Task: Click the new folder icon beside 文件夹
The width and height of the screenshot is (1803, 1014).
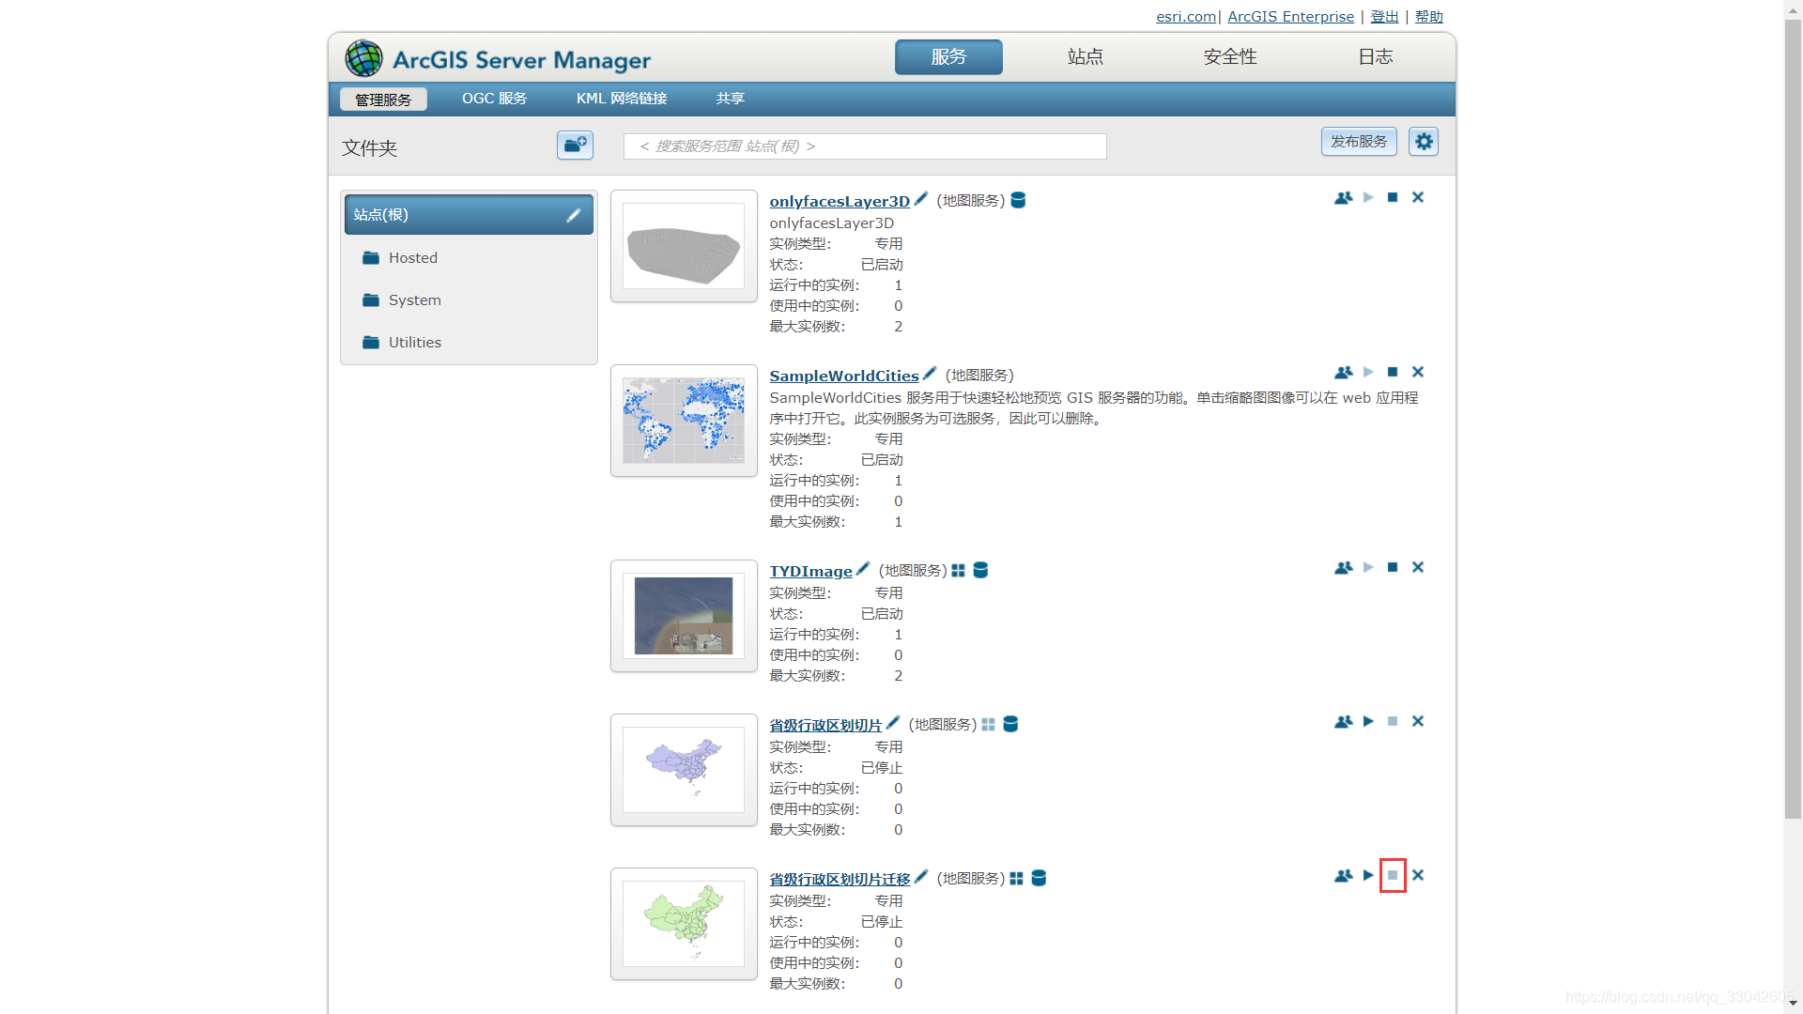Action: click(575, 145)
